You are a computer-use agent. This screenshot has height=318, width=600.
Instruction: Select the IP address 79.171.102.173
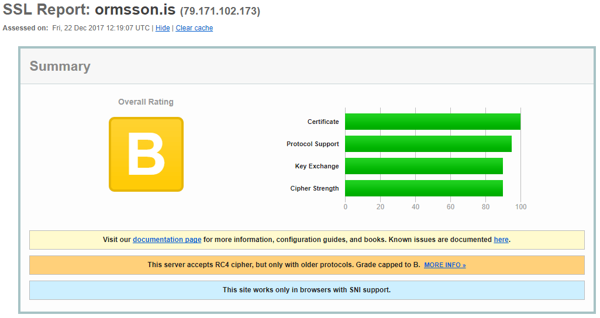pyautogui.click(x=220, y=11)
